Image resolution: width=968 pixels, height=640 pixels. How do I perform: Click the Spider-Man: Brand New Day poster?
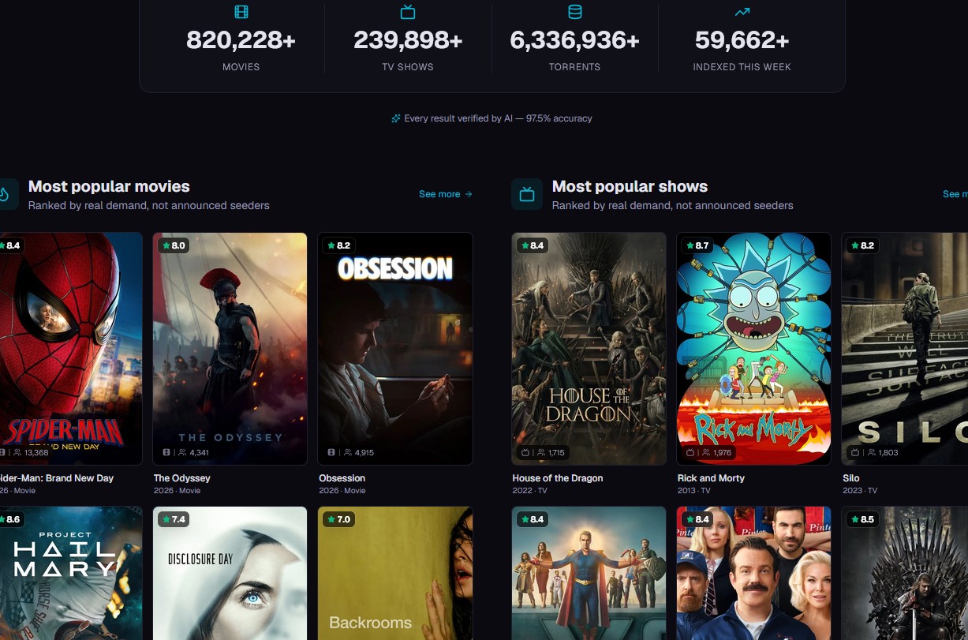(71, 348)
